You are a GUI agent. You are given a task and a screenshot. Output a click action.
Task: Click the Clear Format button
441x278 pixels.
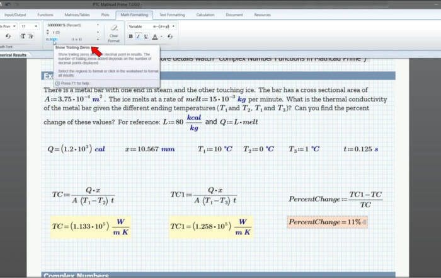(114, 33)
